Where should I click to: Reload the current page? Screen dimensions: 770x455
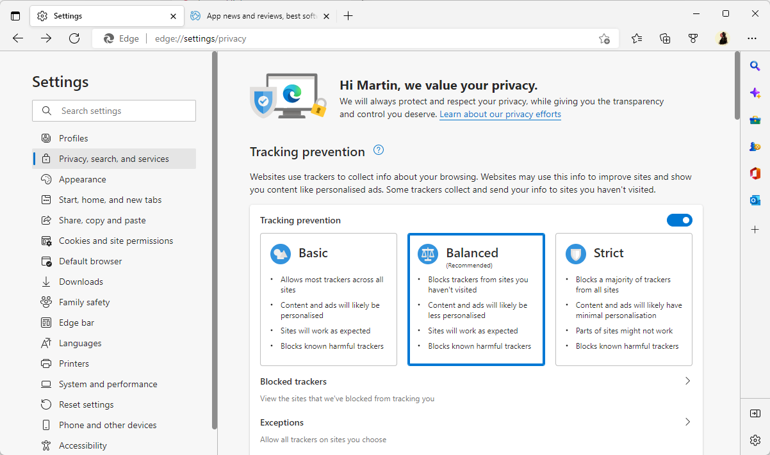[x=74, y=38]
